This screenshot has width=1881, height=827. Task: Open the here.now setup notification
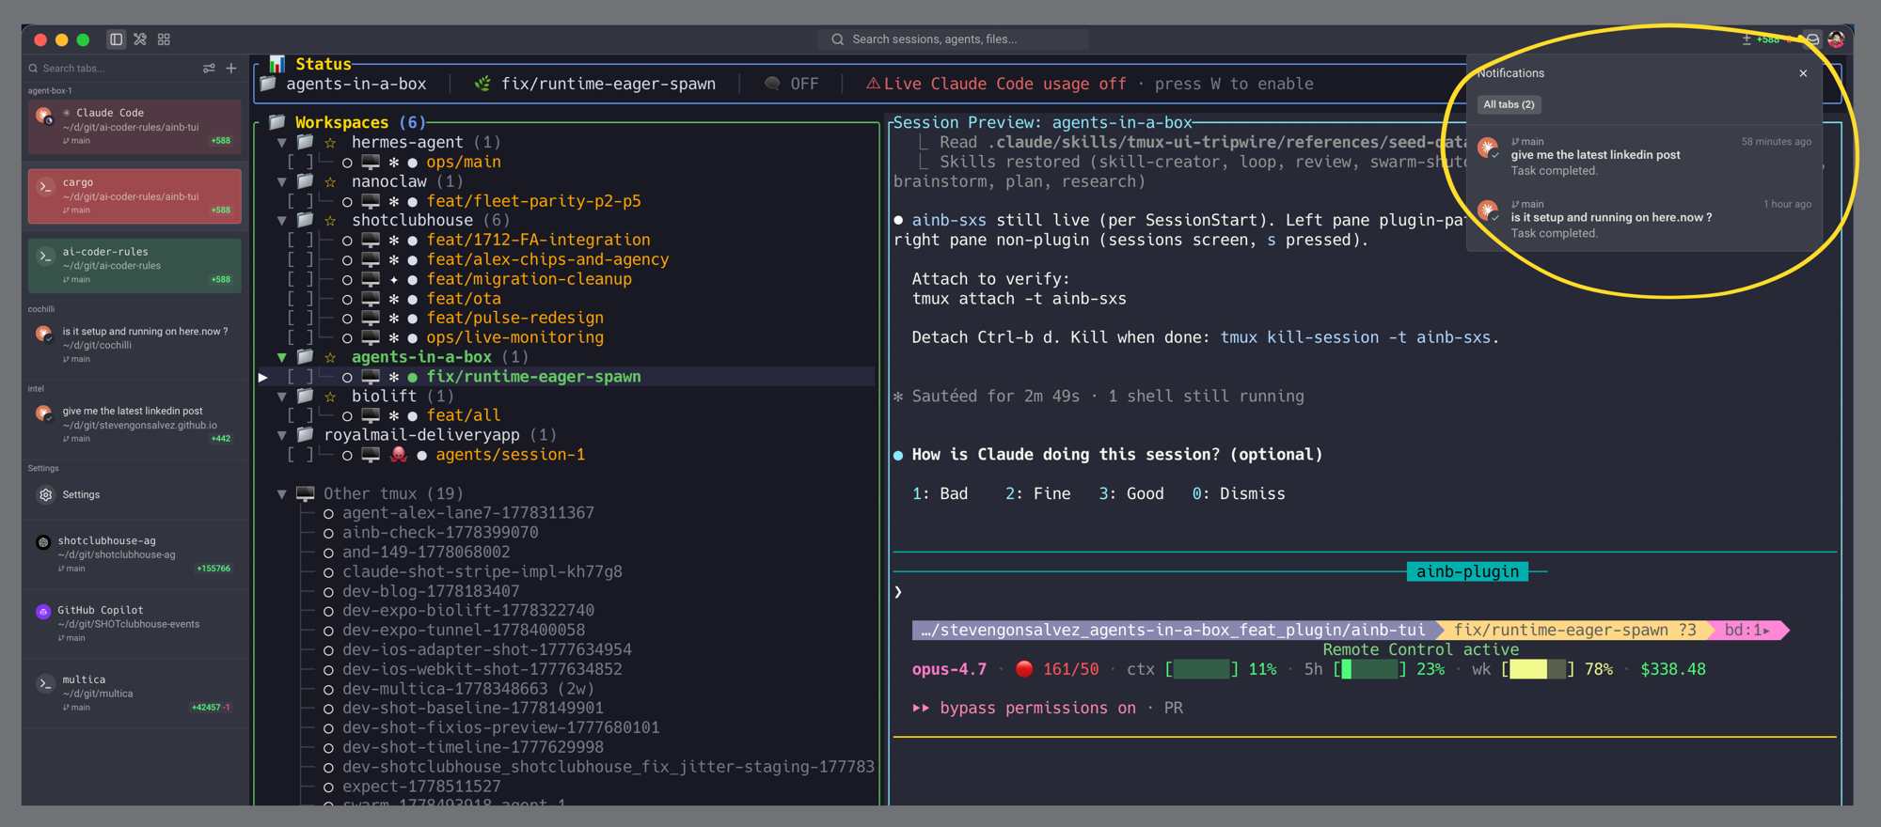(x=1644, y=218)
